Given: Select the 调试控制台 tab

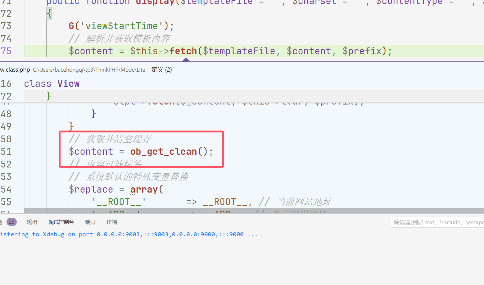Looking at the screenshot, I should point(61,222).
